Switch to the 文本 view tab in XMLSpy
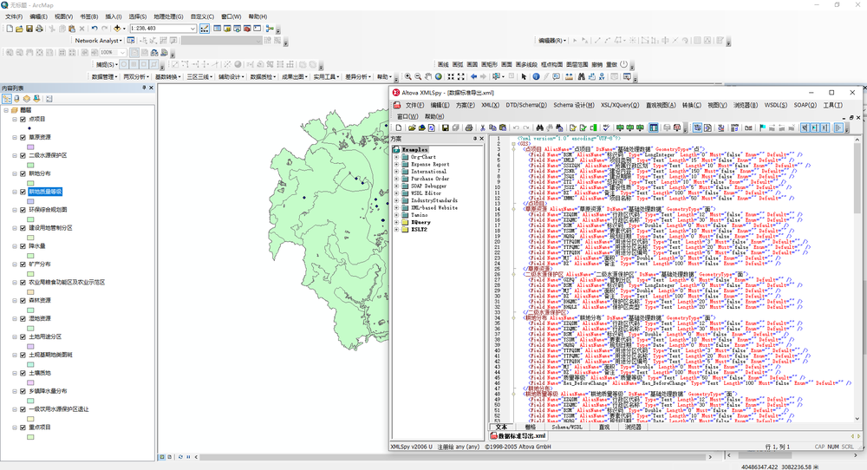Image resolution: width=867 pixels, height=470 pixels. (501, 427)
